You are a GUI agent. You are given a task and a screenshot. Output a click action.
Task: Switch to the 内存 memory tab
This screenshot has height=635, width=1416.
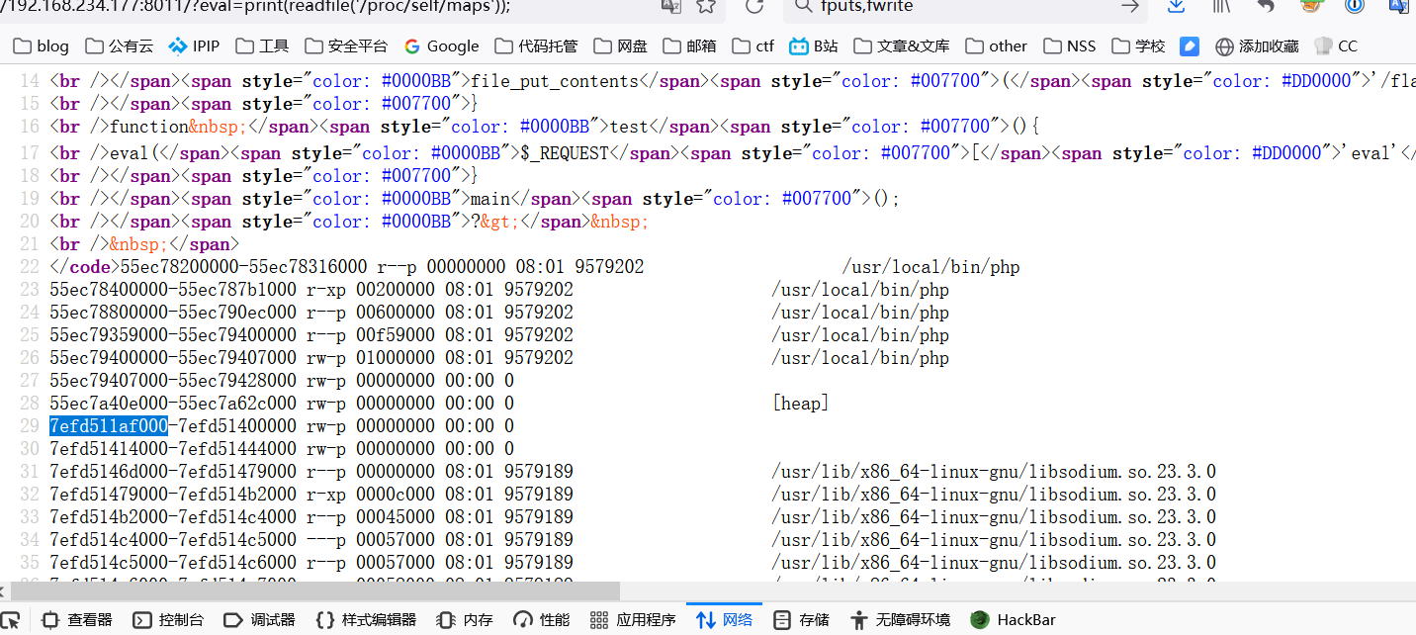pyautogui.click(x=465, y=620)
